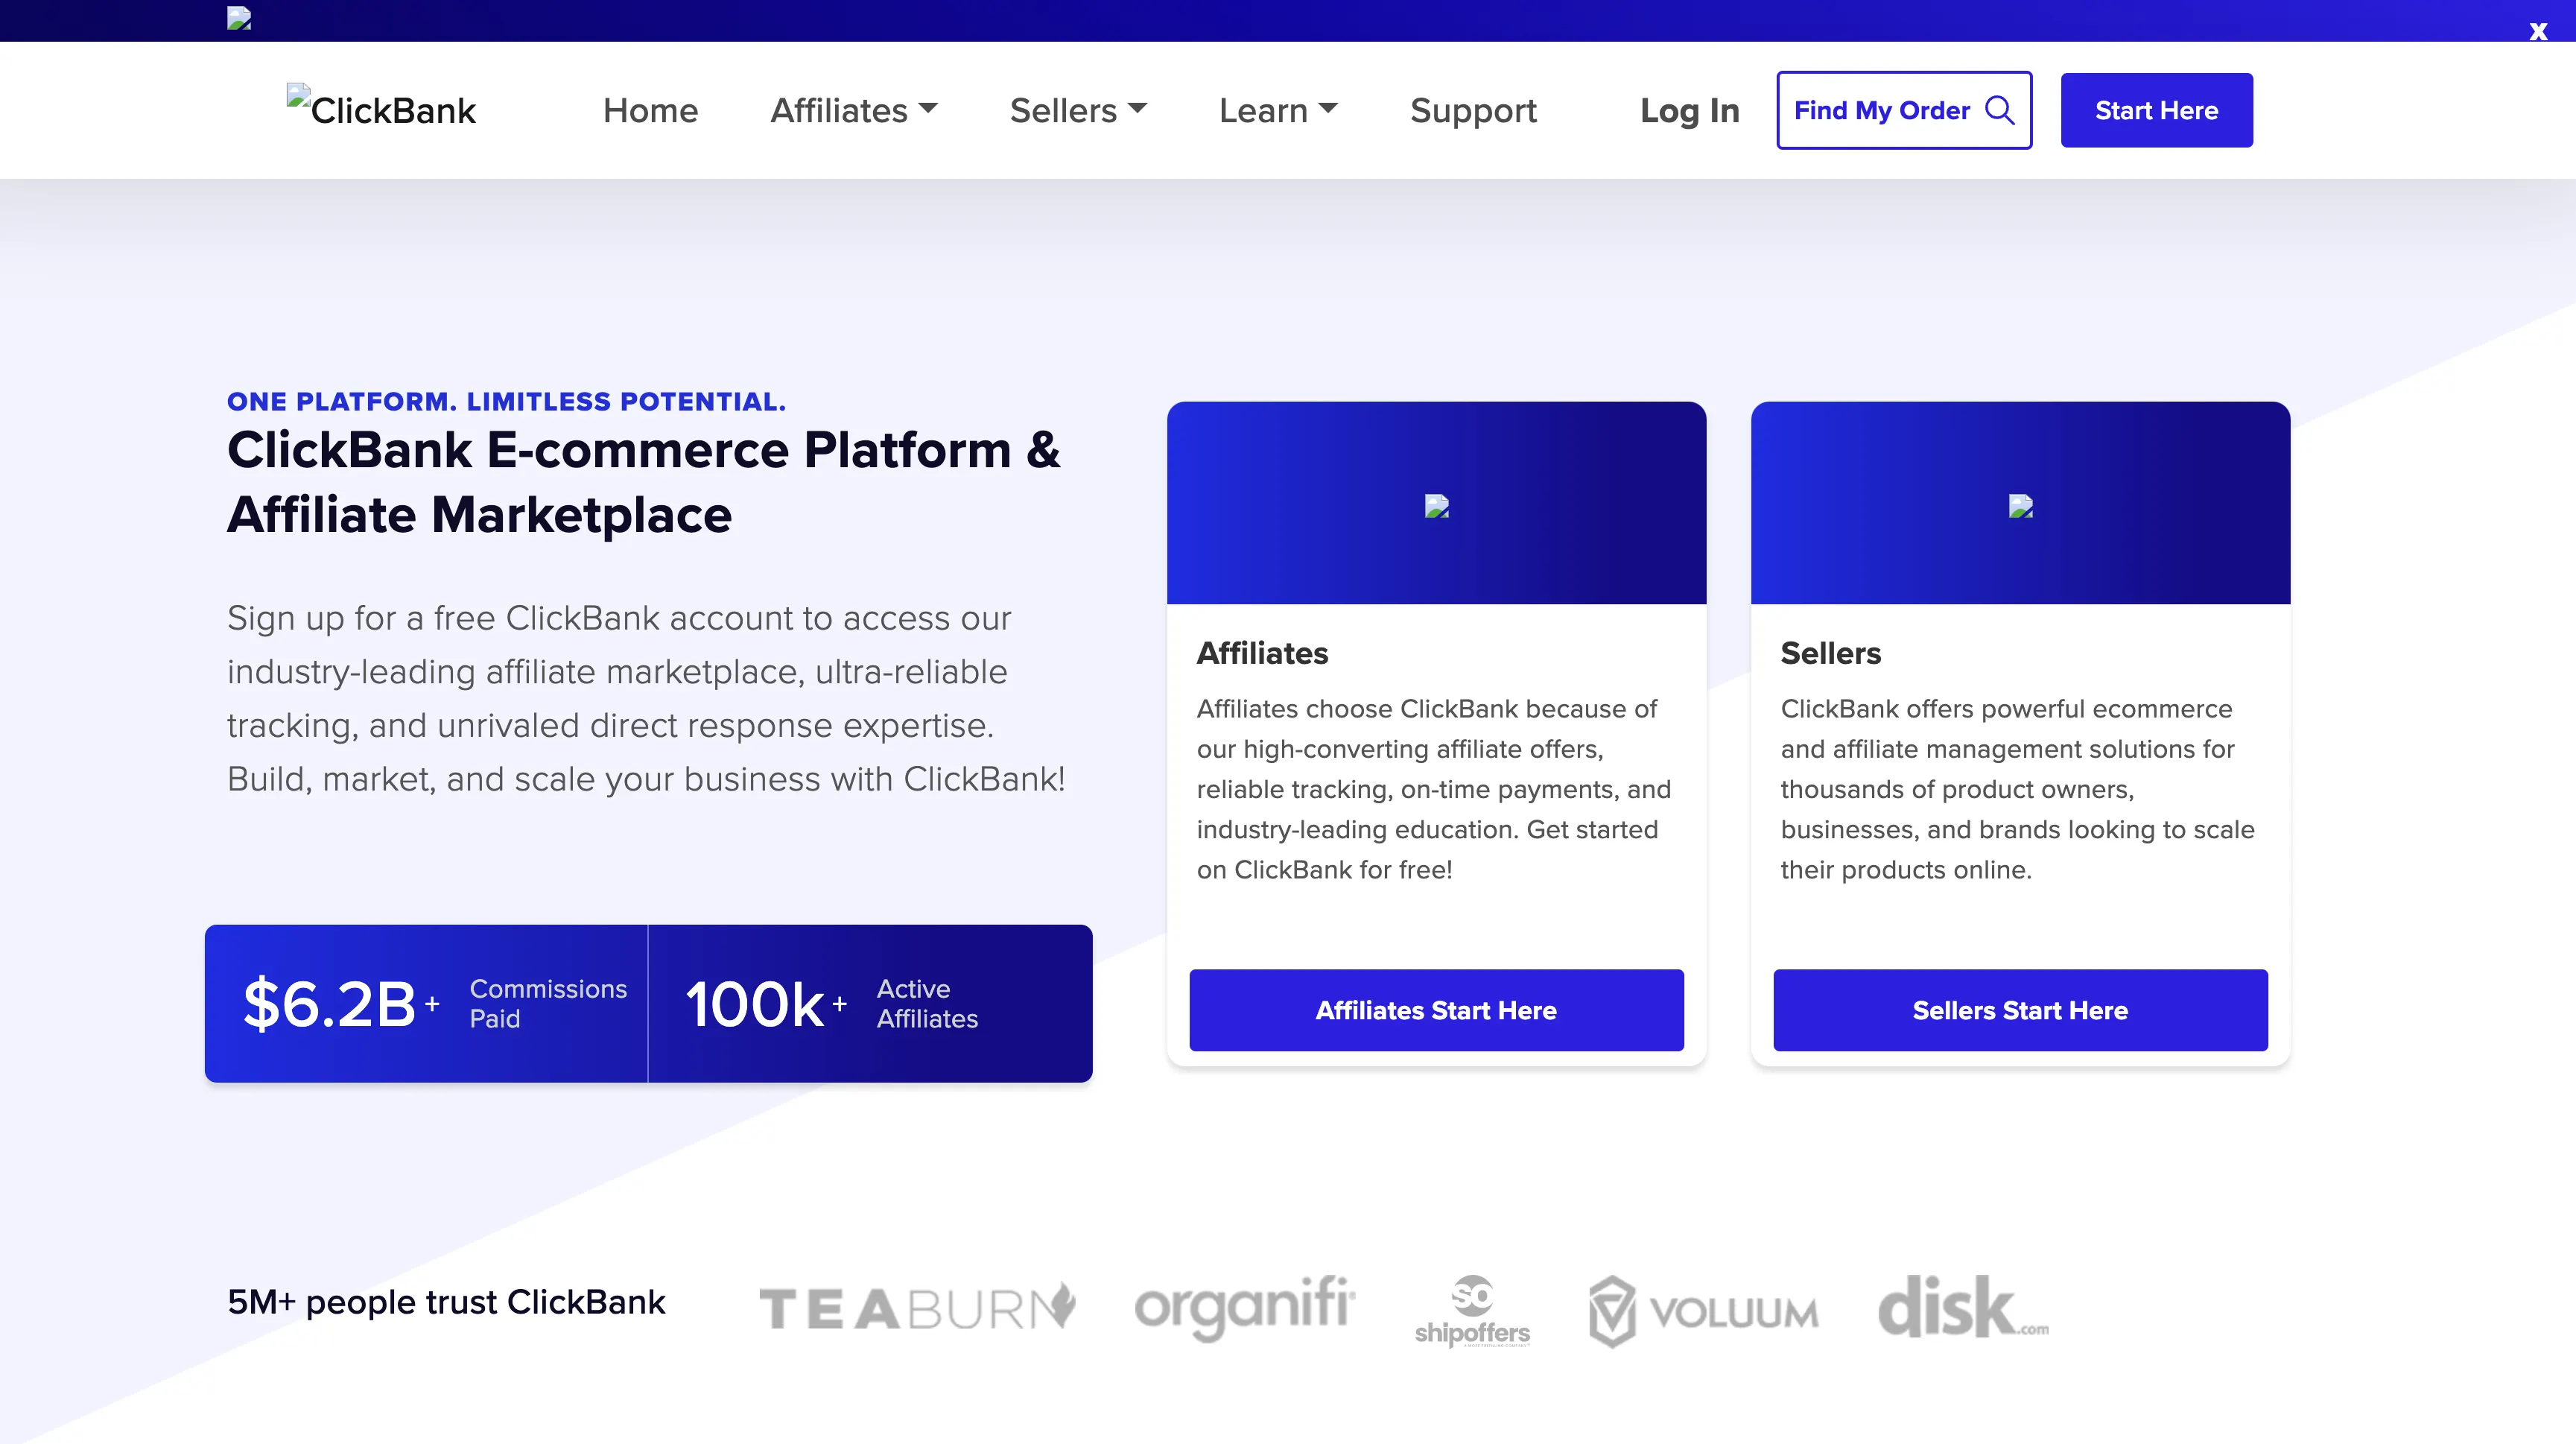Click Affiliates Start Here button

(x=1435, y=1010)
